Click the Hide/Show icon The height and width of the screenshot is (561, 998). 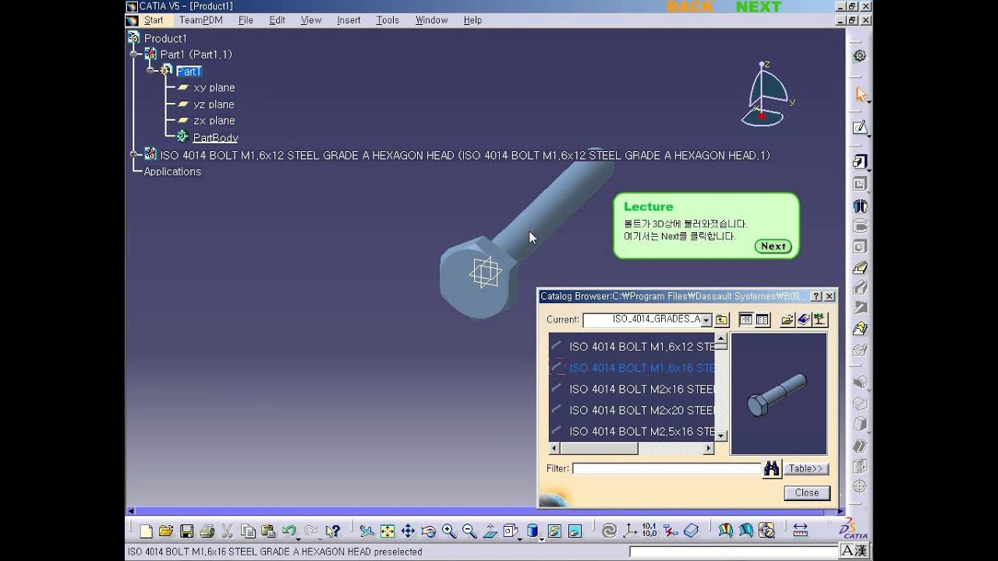tap(554, 531)
